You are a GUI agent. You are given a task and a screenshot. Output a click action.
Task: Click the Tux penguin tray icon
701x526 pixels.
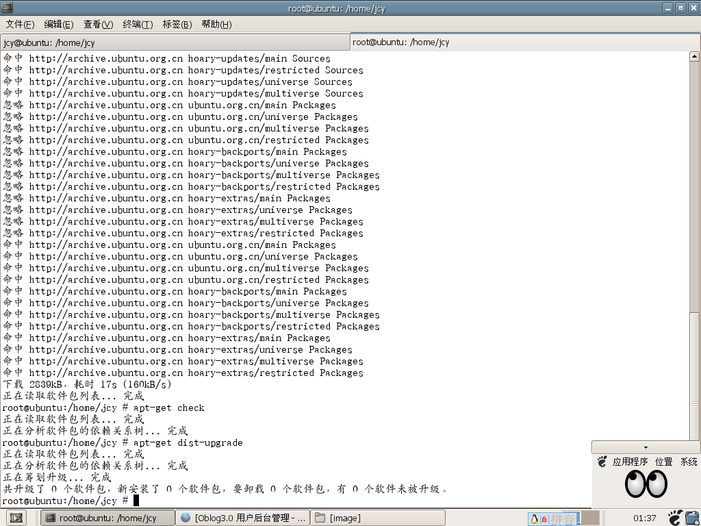tap(534, 519)
